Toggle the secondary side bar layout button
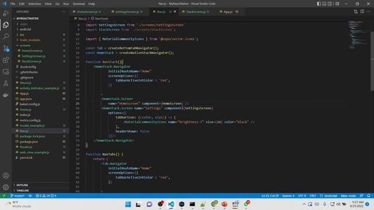374x210 pixels. tap(330, 4)
